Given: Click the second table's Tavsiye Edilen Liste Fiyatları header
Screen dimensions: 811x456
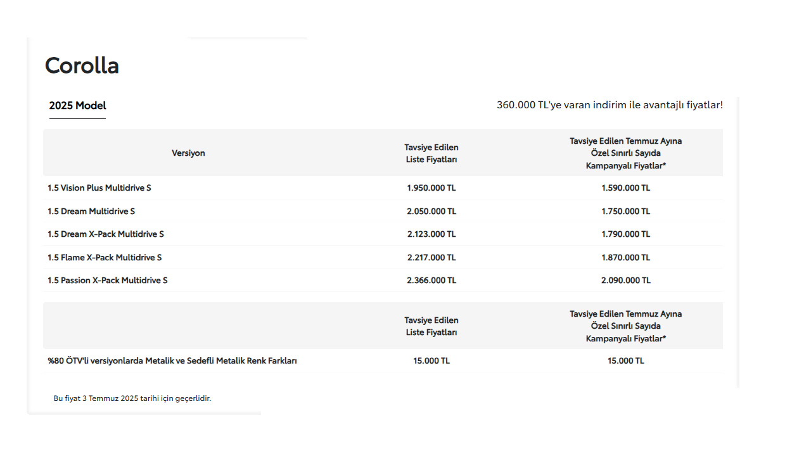Looking at the screenshot, I should 431,326.
